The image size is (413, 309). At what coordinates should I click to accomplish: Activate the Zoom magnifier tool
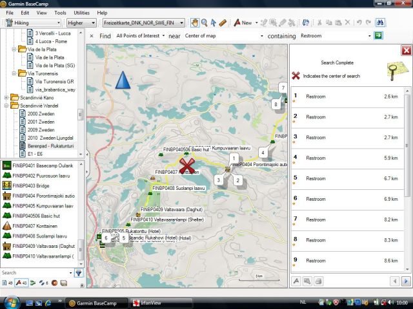pos(204,23)
